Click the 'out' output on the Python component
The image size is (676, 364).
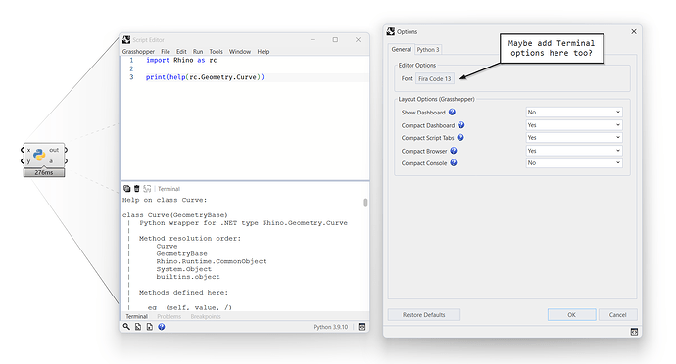click(x=54, y=150)
